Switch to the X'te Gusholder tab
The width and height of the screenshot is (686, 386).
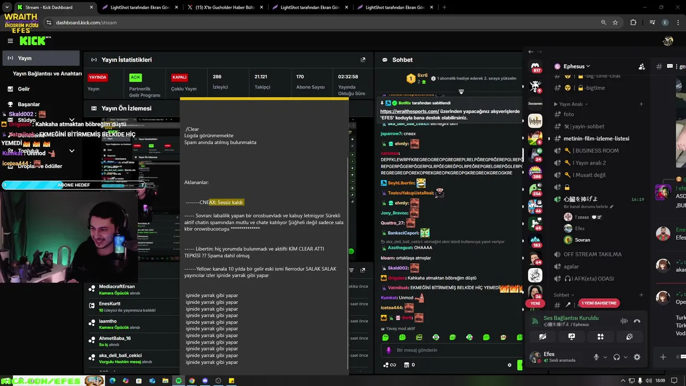[224, 8]
